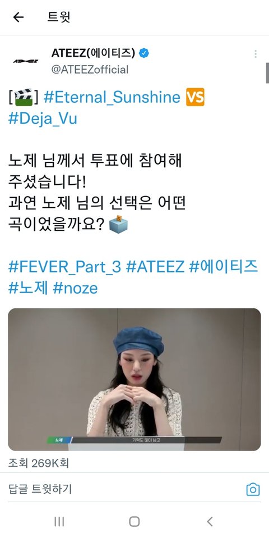Open the @ATEEZofficial handle

[90, 70]
